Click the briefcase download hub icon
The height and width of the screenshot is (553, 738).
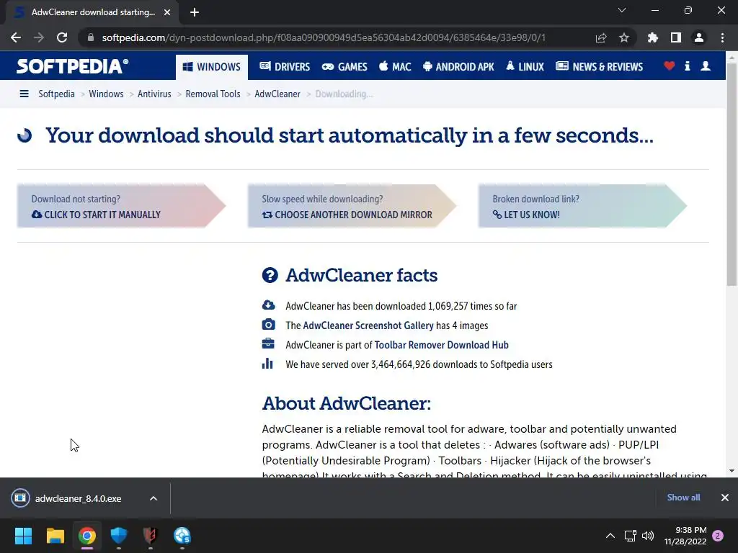(x=268, y=343)
